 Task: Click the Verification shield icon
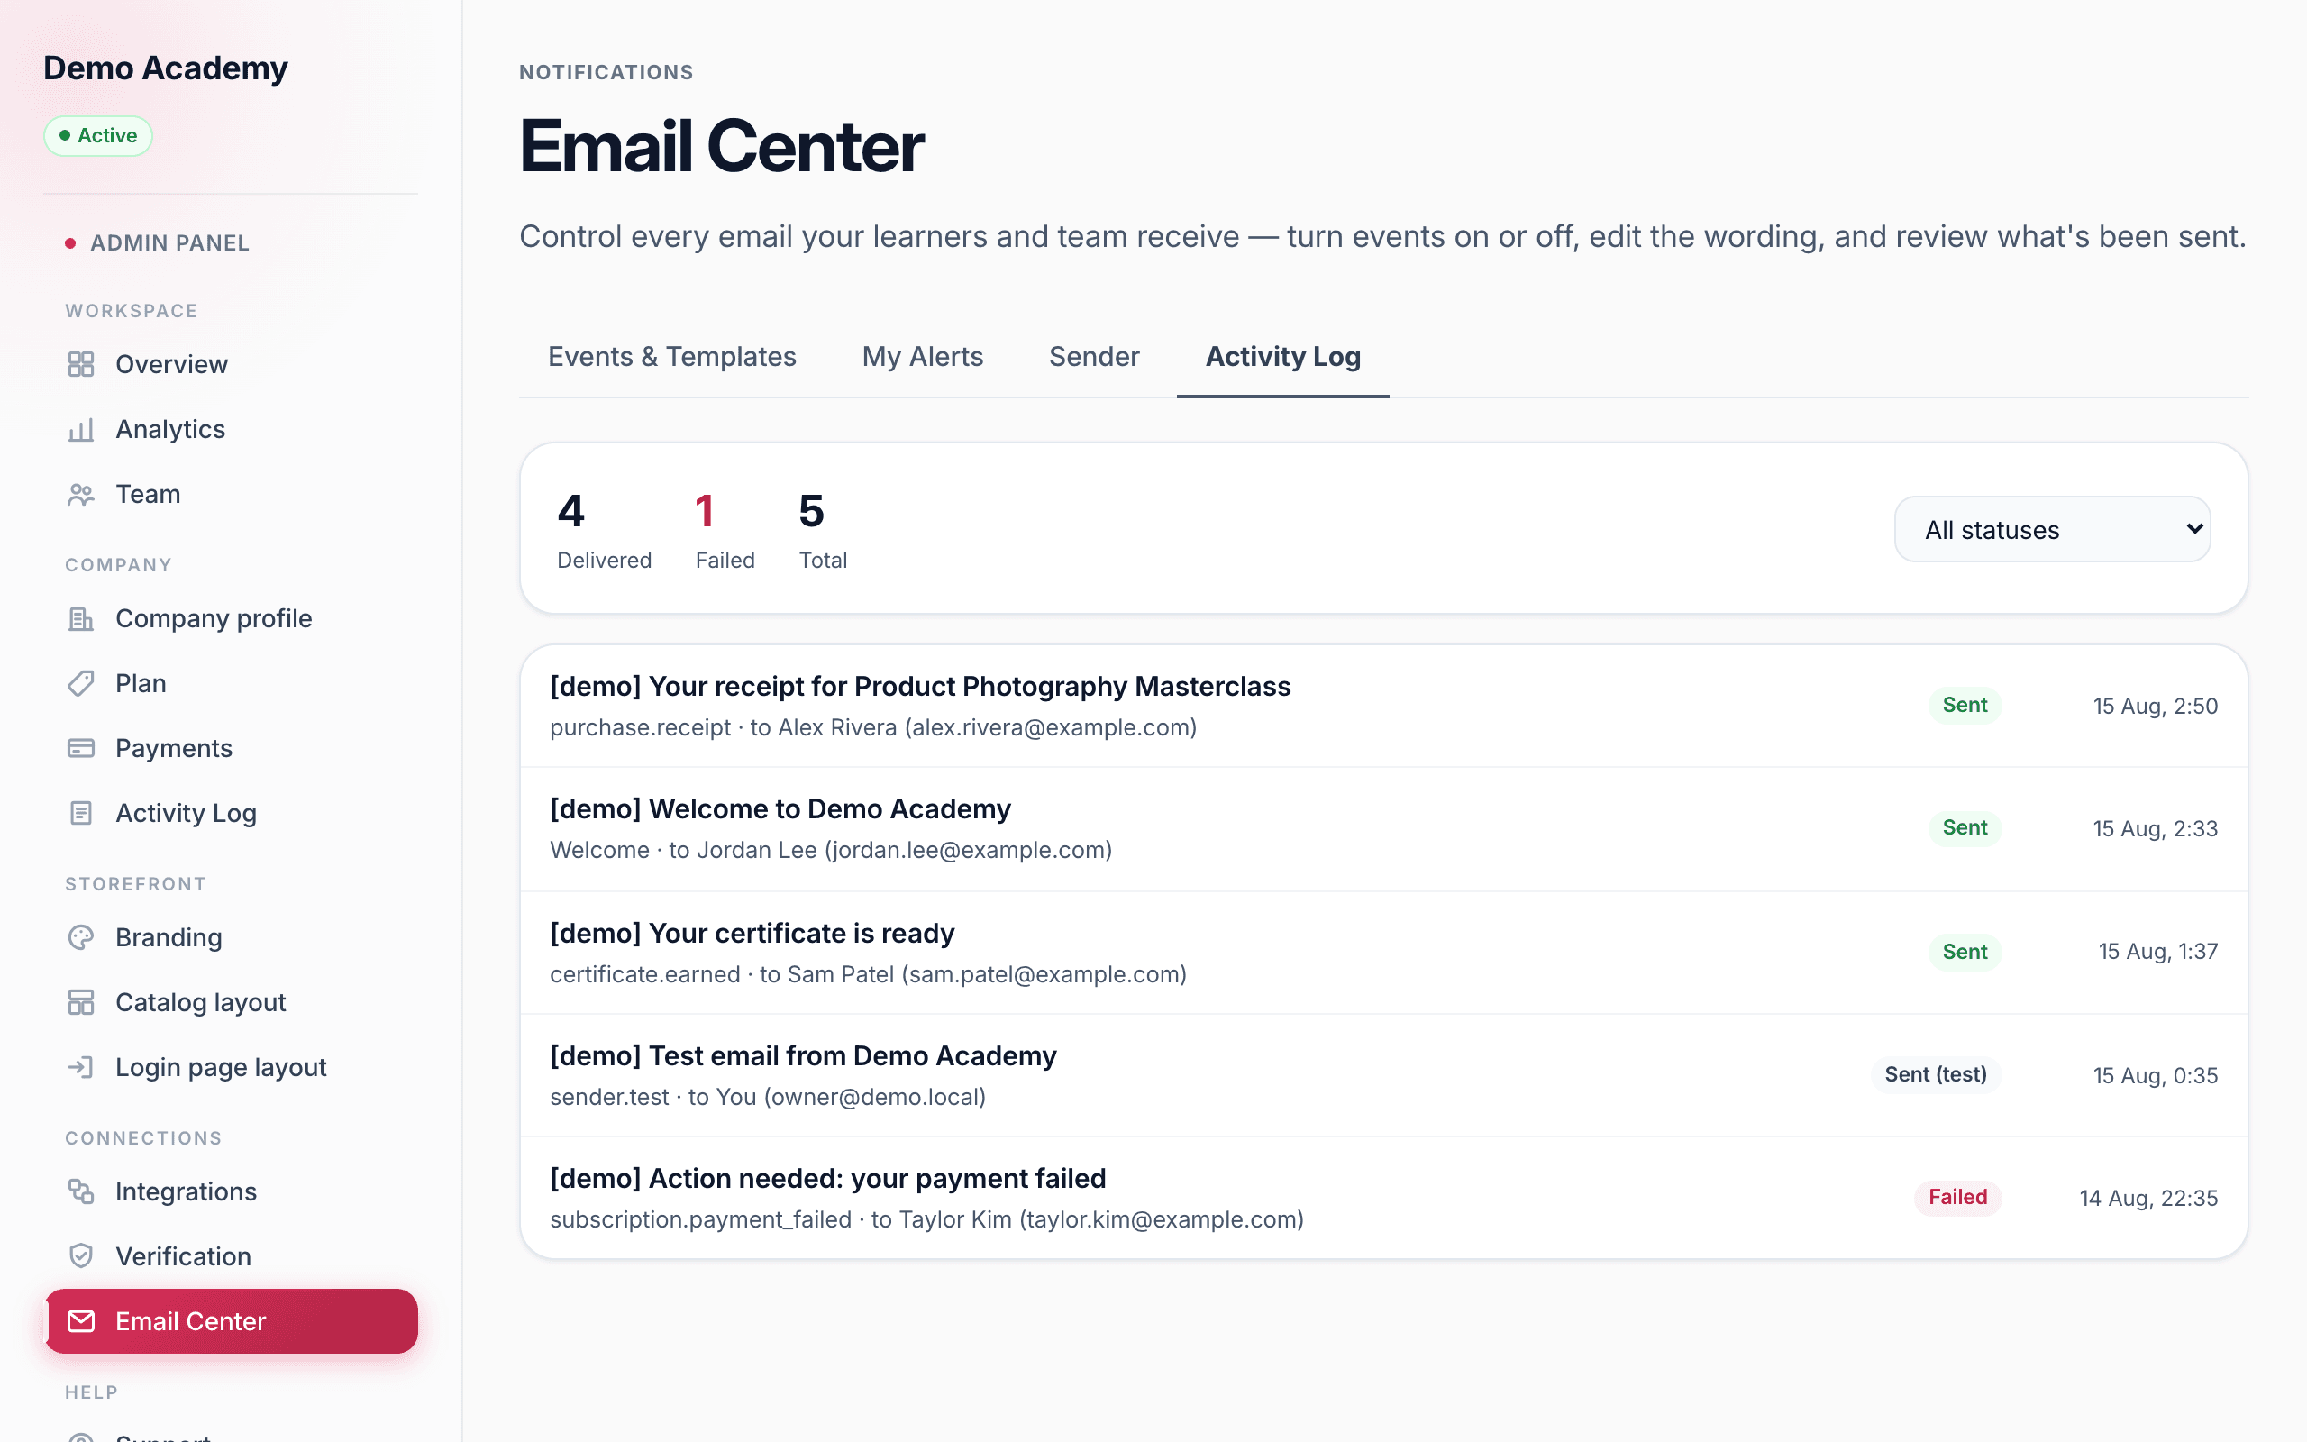pyautogui.click(x=81, y=1256)
